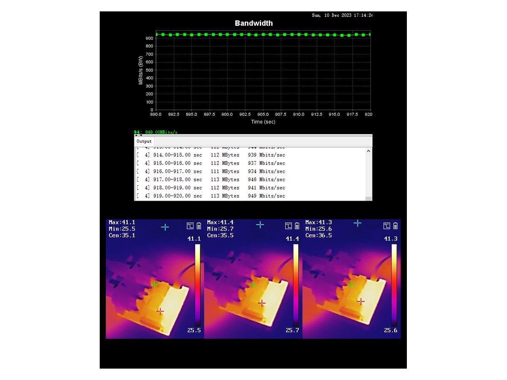Click the 25.5 scale minimum label

pyautogui.click(x=194, y=330)
